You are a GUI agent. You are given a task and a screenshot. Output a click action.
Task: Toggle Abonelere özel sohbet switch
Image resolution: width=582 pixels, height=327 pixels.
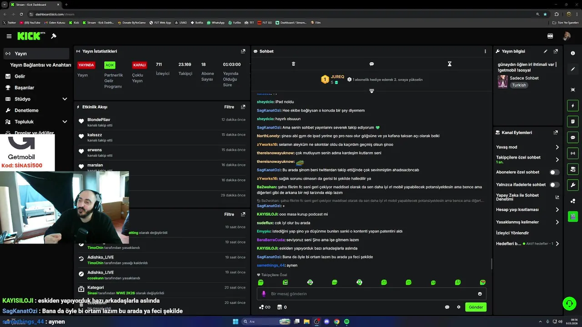[554, 172]
